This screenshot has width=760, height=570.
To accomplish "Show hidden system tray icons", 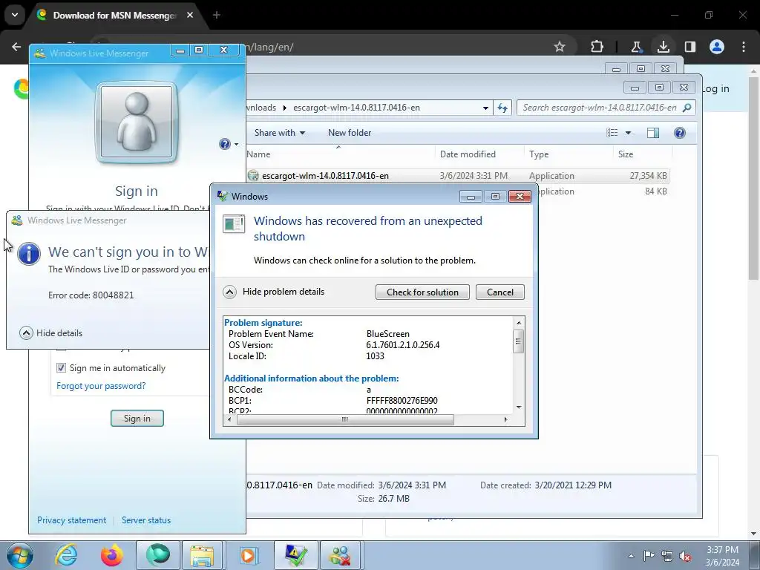I will click(x=631, y=556).
